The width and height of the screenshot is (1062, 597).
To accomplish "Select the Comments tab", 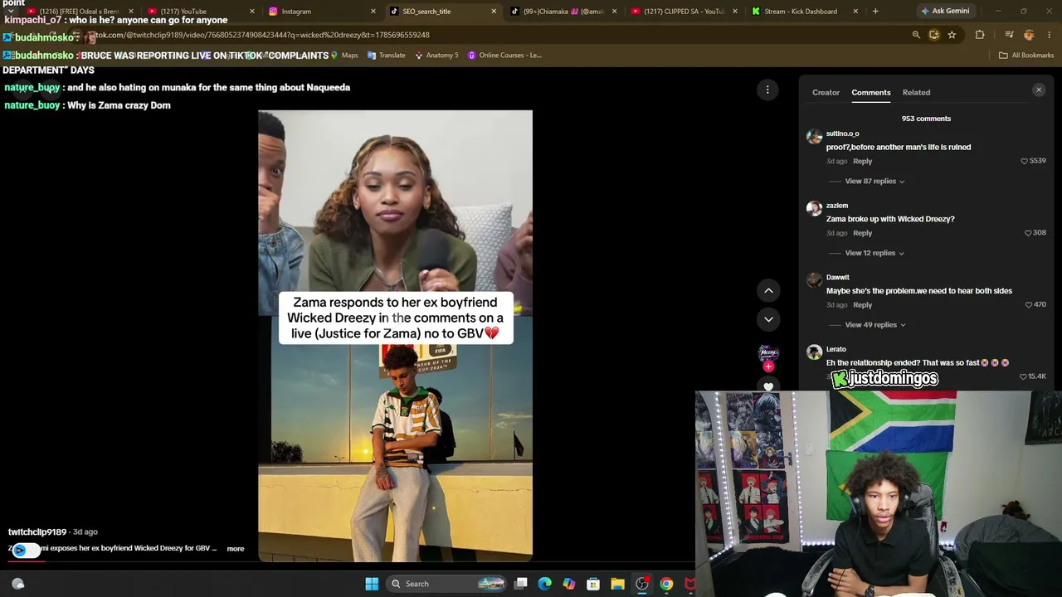I will point(870,92).
